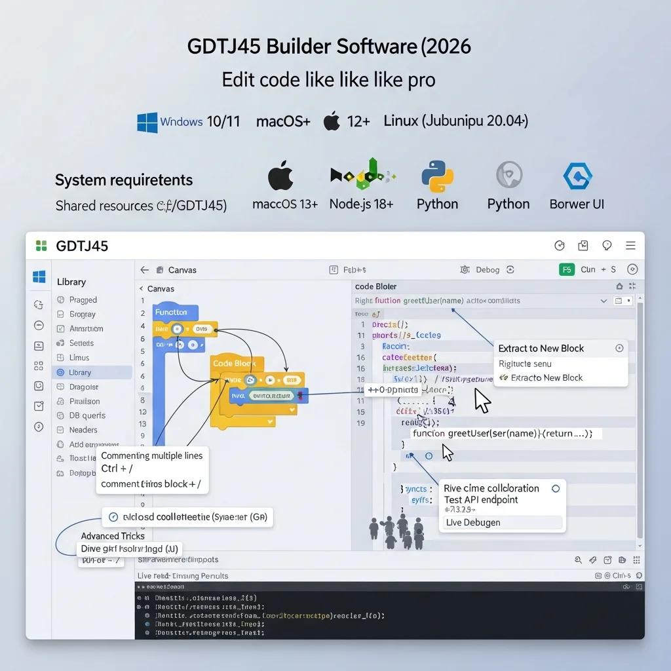Expand the function greetUser dropdown chevron

coord(604,301)
